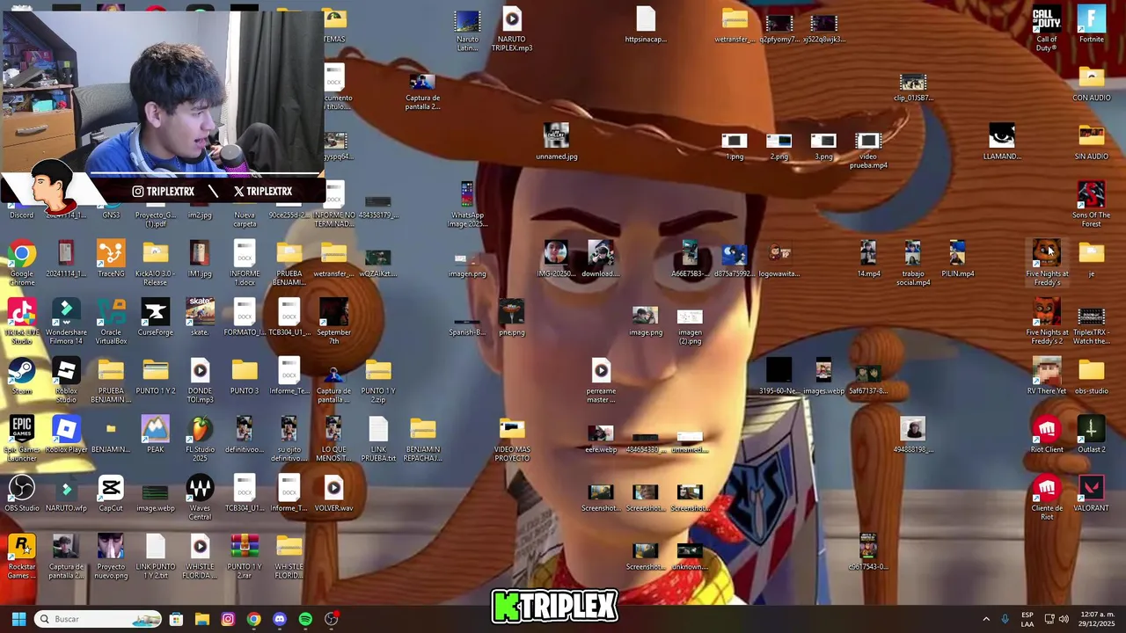Viewport: 1126px width, 633px height.
Task: Open Discord from the taskbar
Action: (x=280, y=619)
